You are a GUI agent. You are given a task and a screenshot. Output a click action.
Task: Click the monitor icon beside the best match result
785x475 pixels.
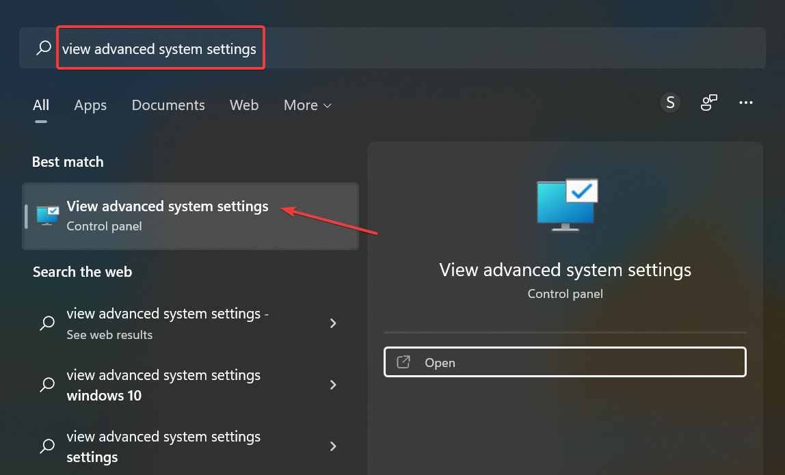click(x=48, y=216)
